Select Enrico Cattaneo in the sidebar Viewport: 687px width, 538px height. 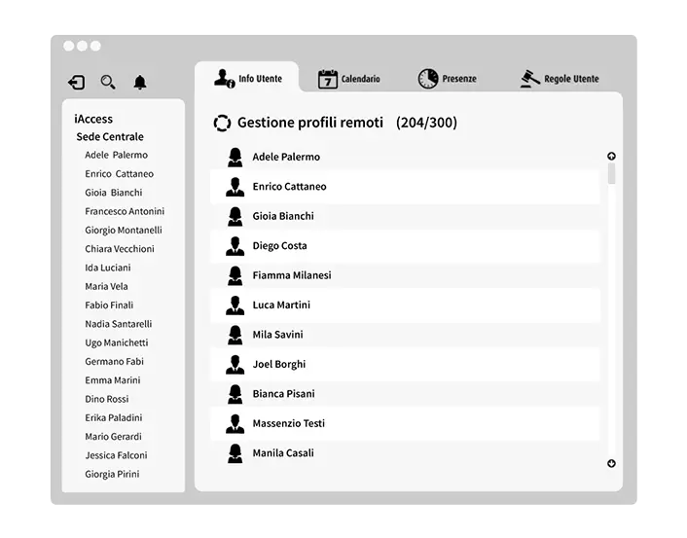click(x=119, y=174)
